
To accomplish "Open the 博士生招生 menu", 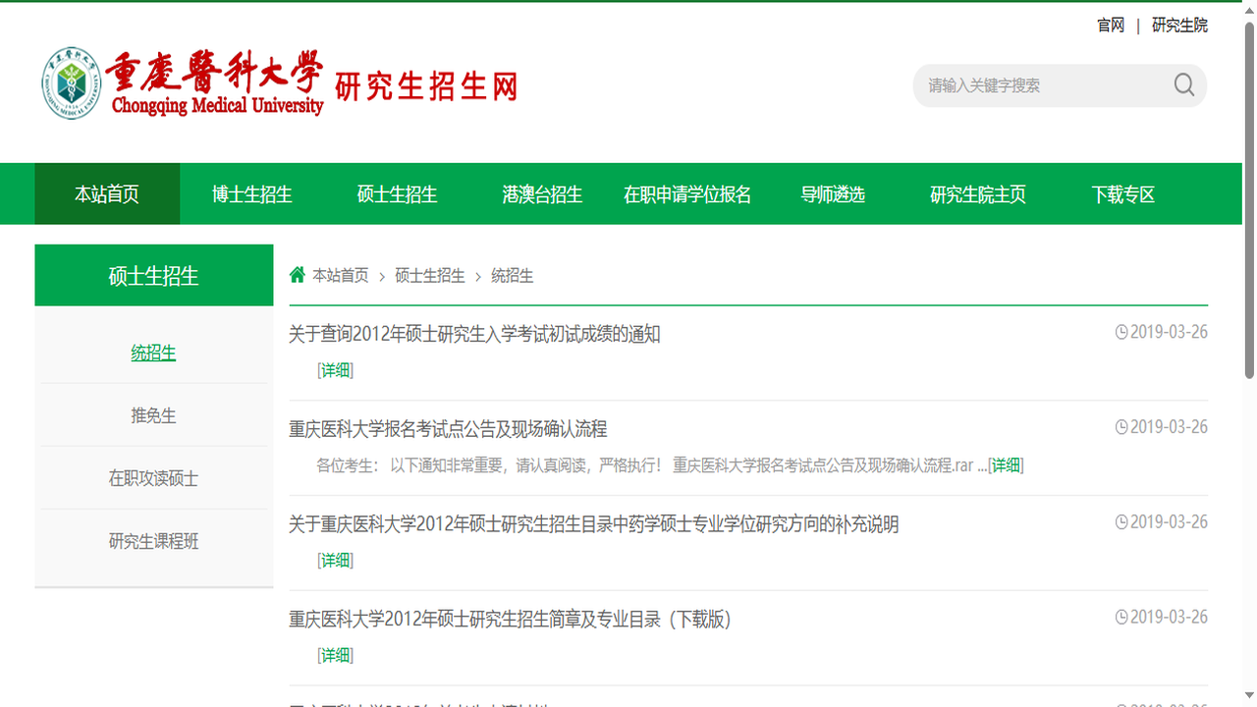I will [252, 193].
